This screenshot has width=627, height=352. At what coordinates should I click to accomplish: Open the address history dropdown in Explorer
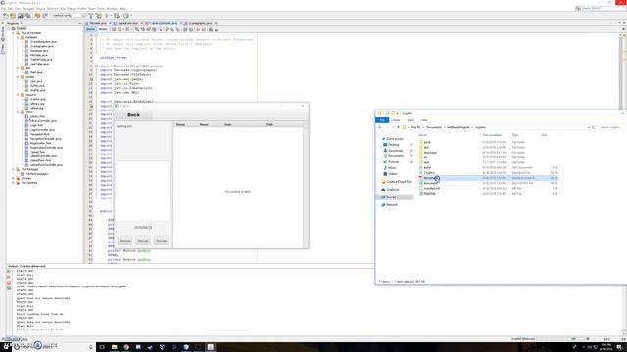(x=589, y=127)
